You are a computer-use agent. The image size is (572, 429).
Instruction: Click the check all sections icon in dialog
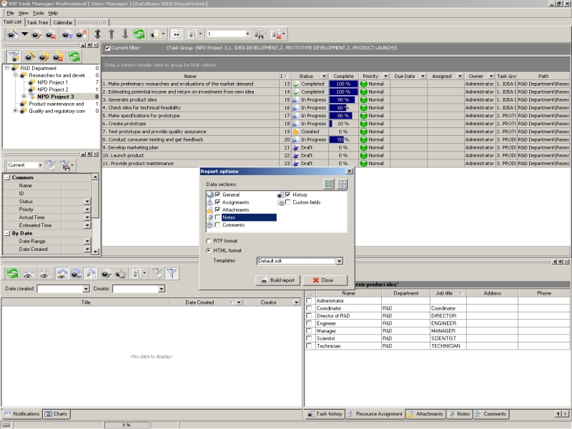pyautogui.click(x=329, y=184)
